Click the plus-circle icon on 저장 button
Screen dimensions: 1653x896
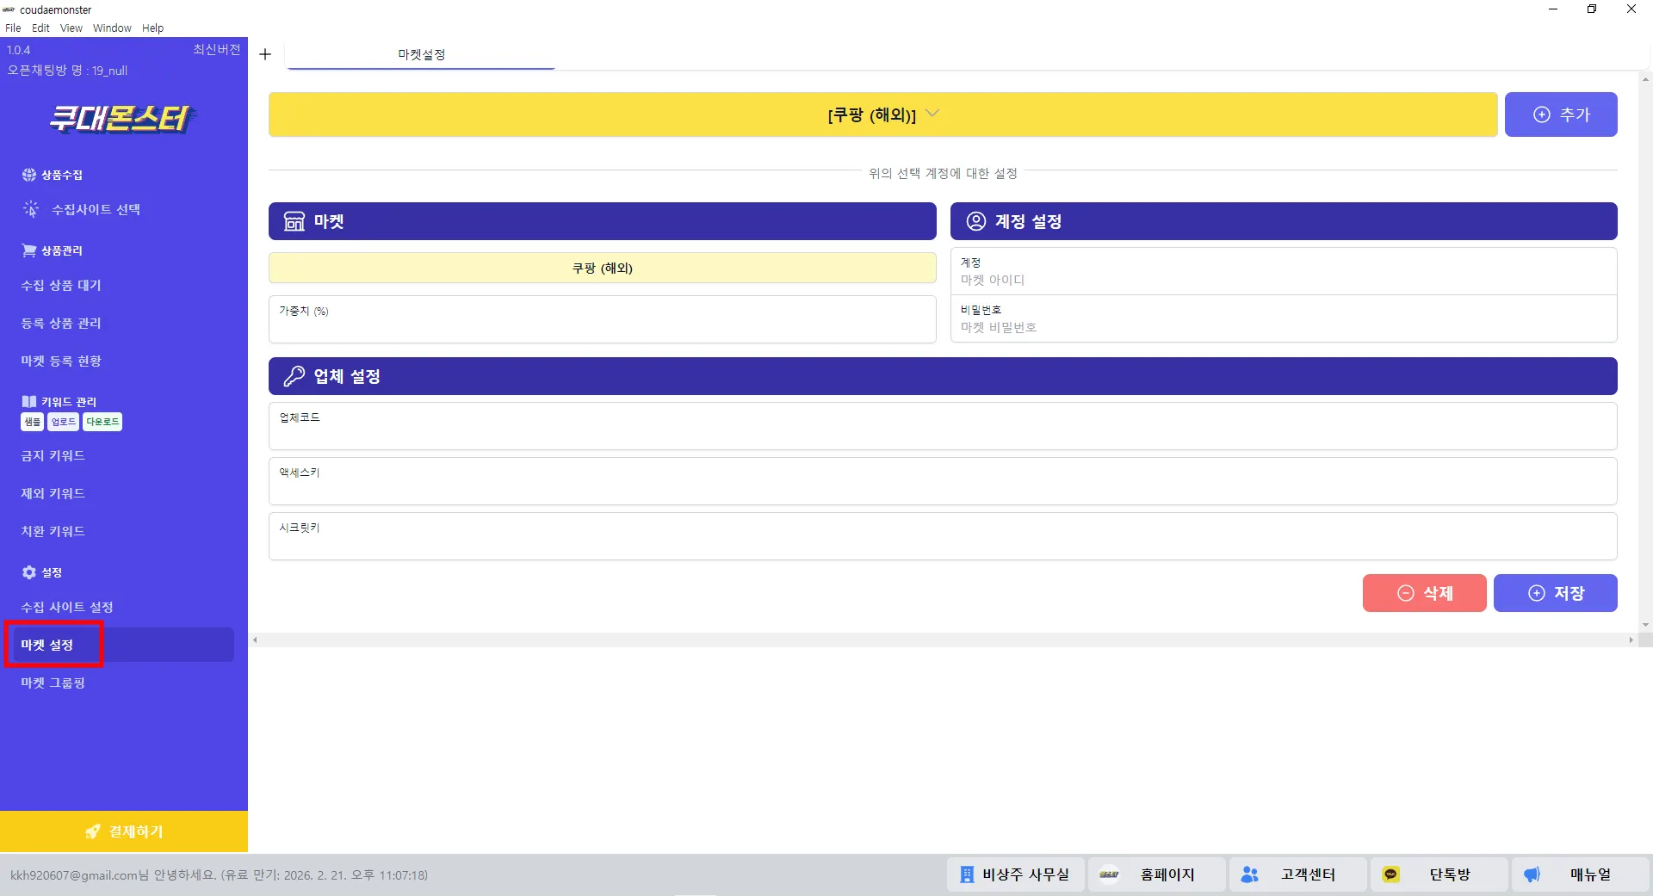point(1537,593)
